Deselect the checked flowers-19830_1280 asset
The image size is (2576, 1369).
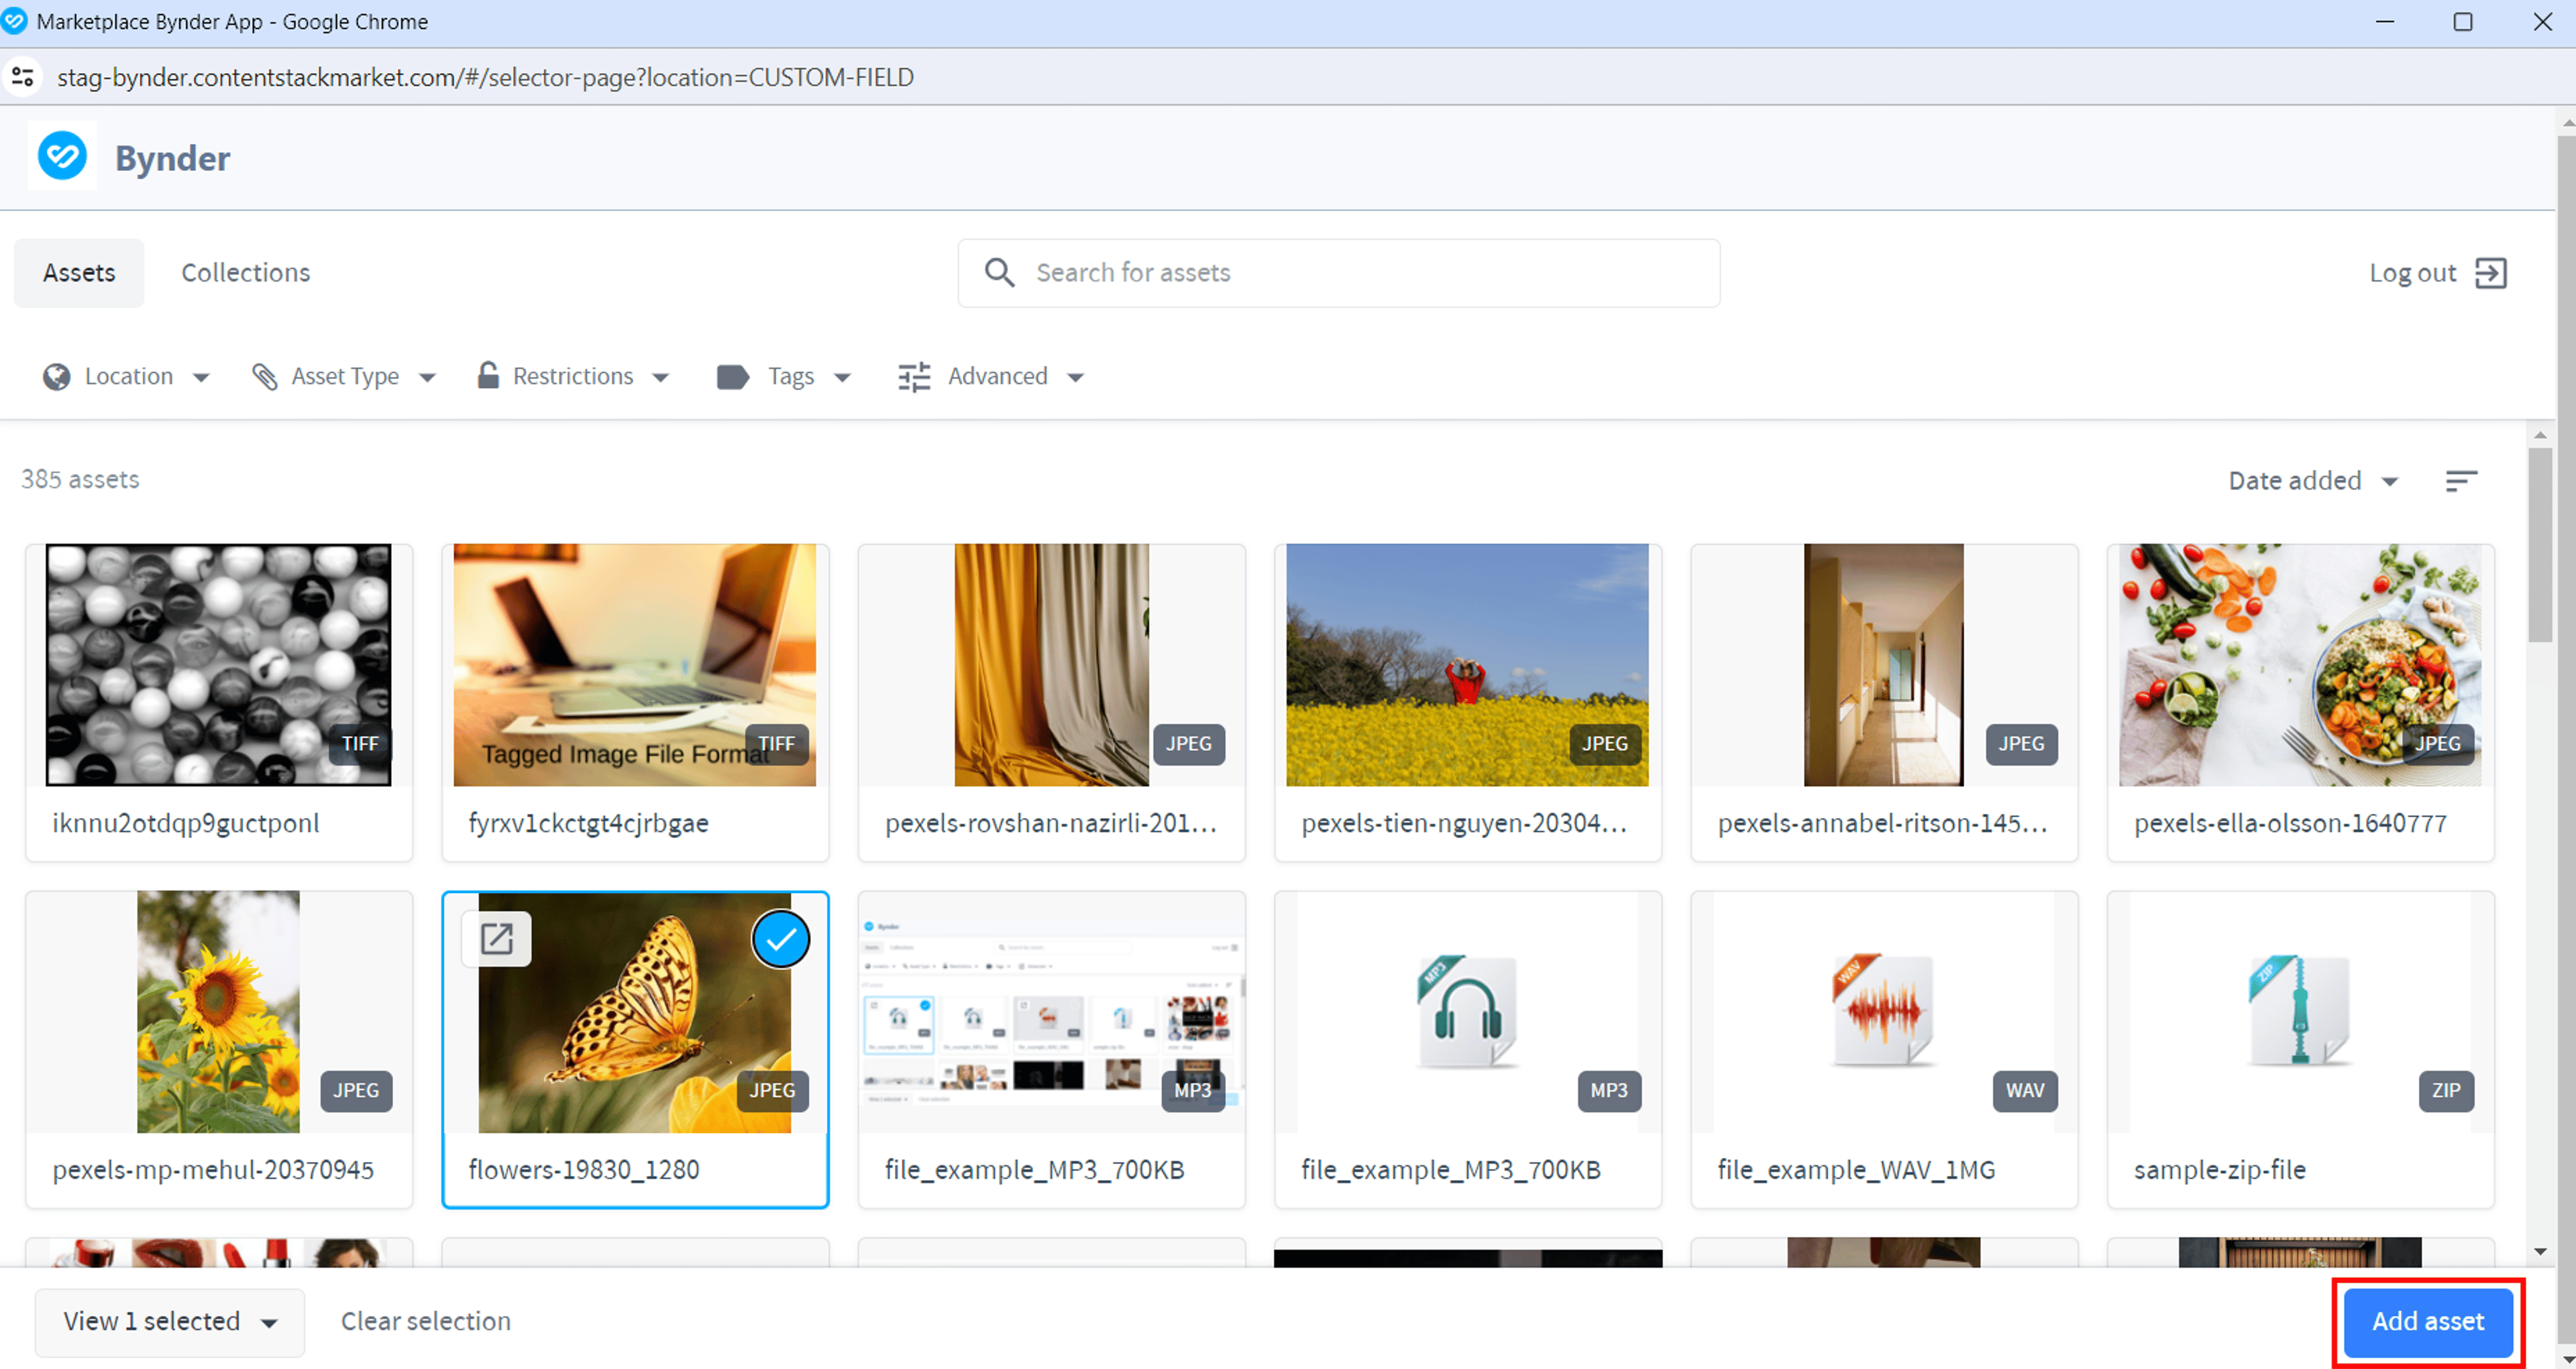point(780,939)
